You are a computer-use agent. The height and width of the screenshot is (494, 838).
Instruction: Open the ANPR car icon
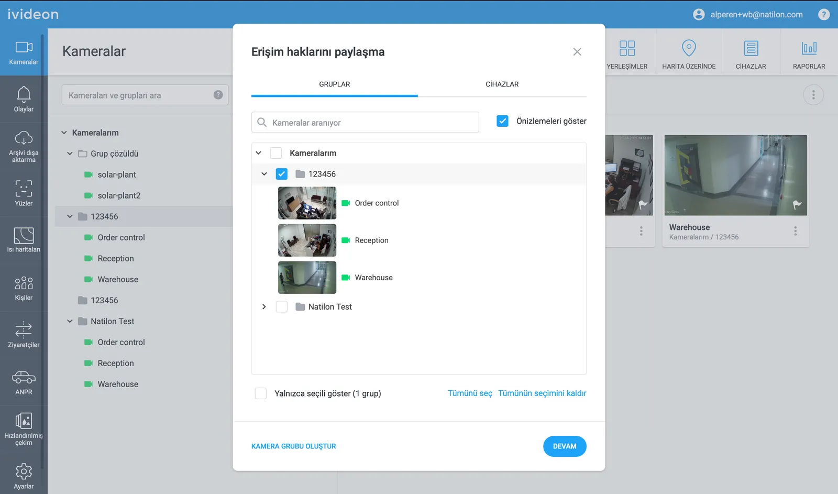pos(24,377)
